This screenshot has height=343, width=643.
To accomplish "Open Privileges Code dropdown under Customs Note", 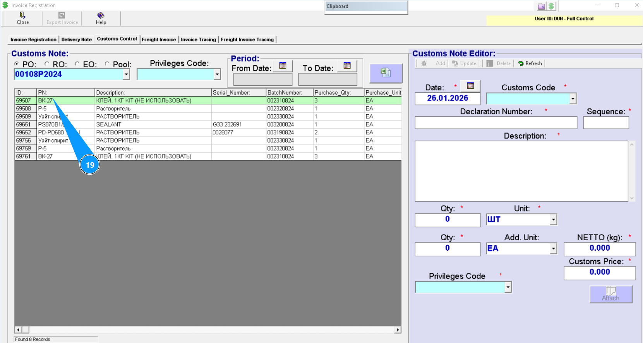I will pyautogui.click(x=217, y=75).
